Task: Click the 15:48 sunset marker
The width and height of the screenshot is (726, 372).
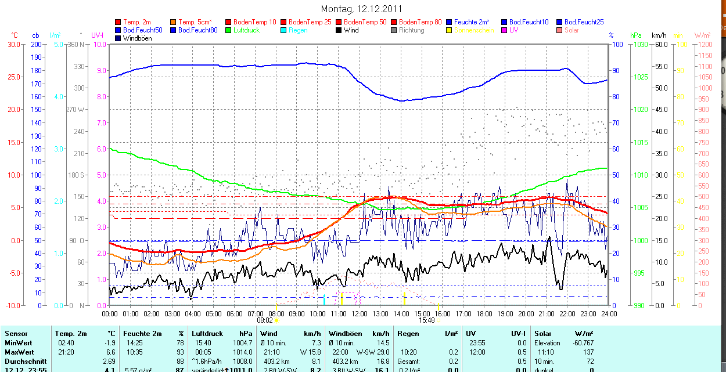Action: (427, 320)
